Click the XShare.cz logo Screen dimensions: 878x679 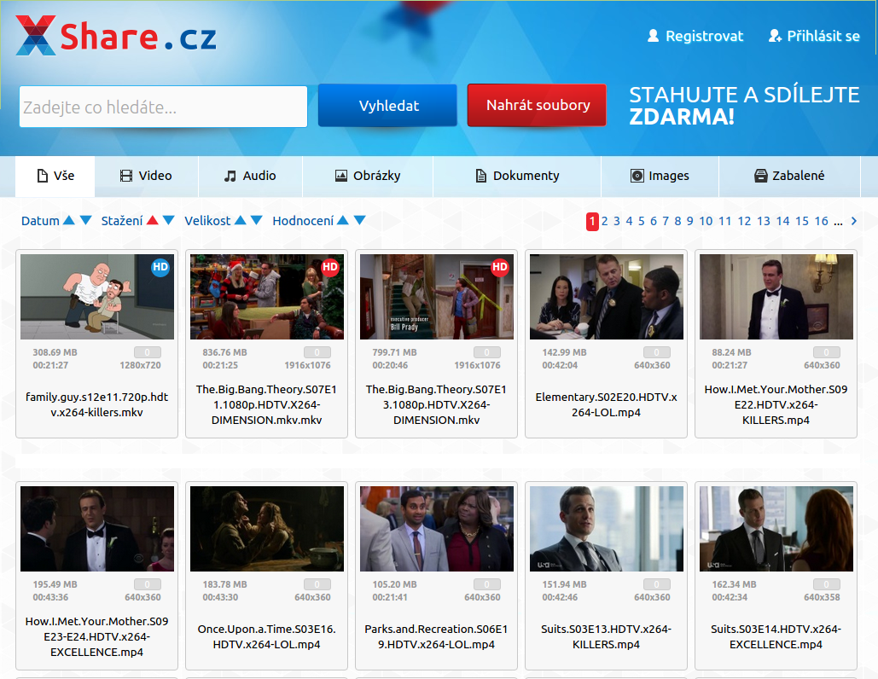click(x=116, y=36)
